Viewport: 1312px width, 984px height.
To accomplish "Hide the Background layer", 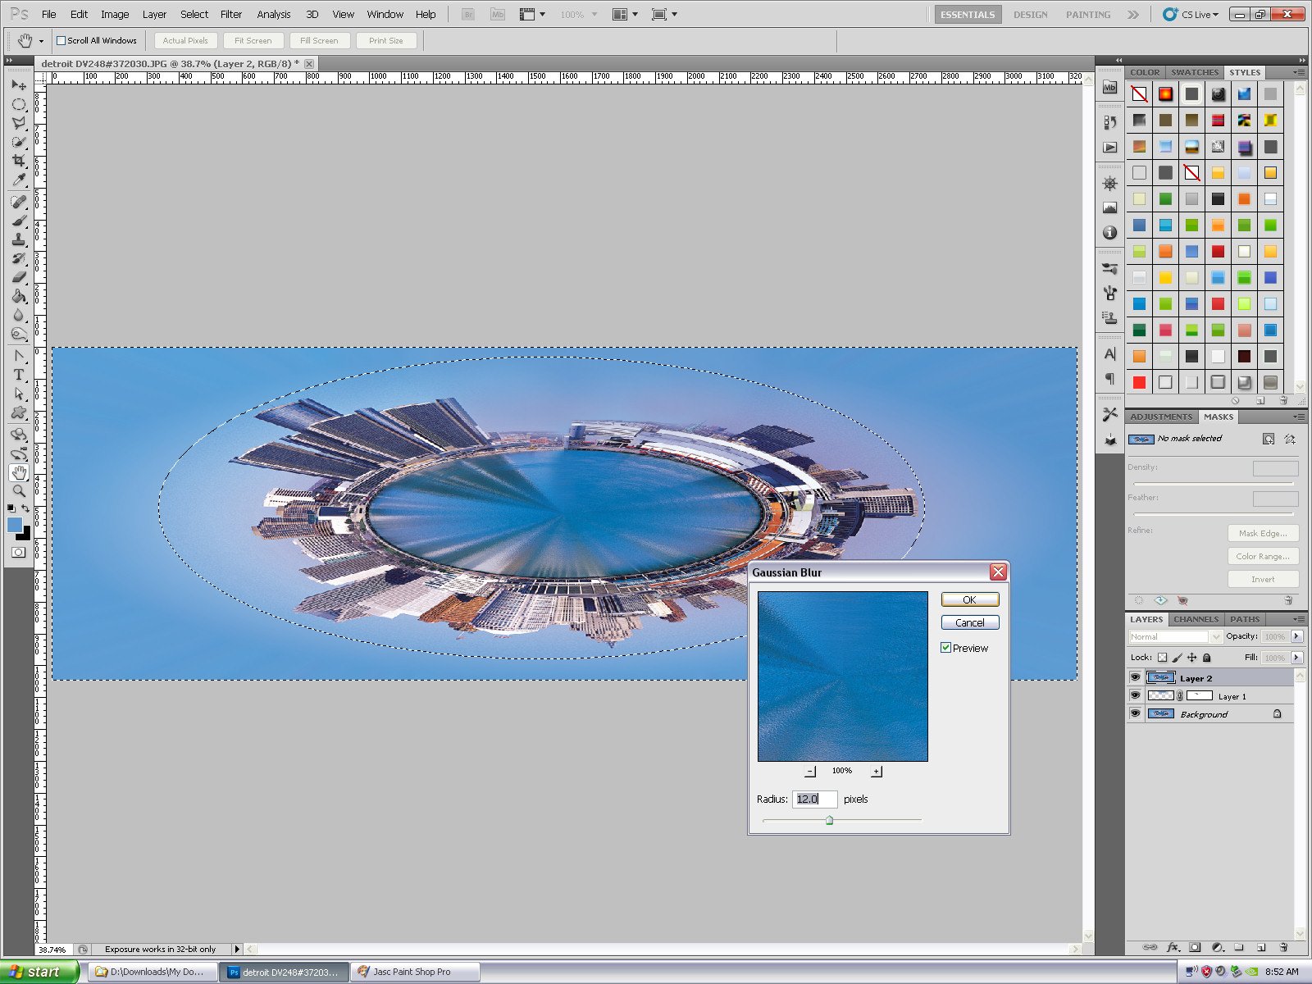I will click(1135, 713).
